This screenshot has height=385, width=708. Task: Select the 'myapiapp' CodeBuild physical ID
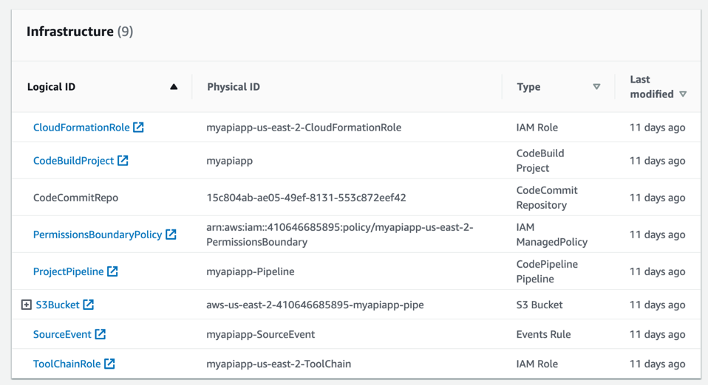coord(229,161)
